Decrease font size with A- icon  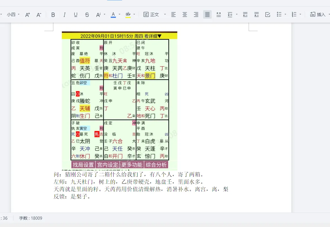39,15
